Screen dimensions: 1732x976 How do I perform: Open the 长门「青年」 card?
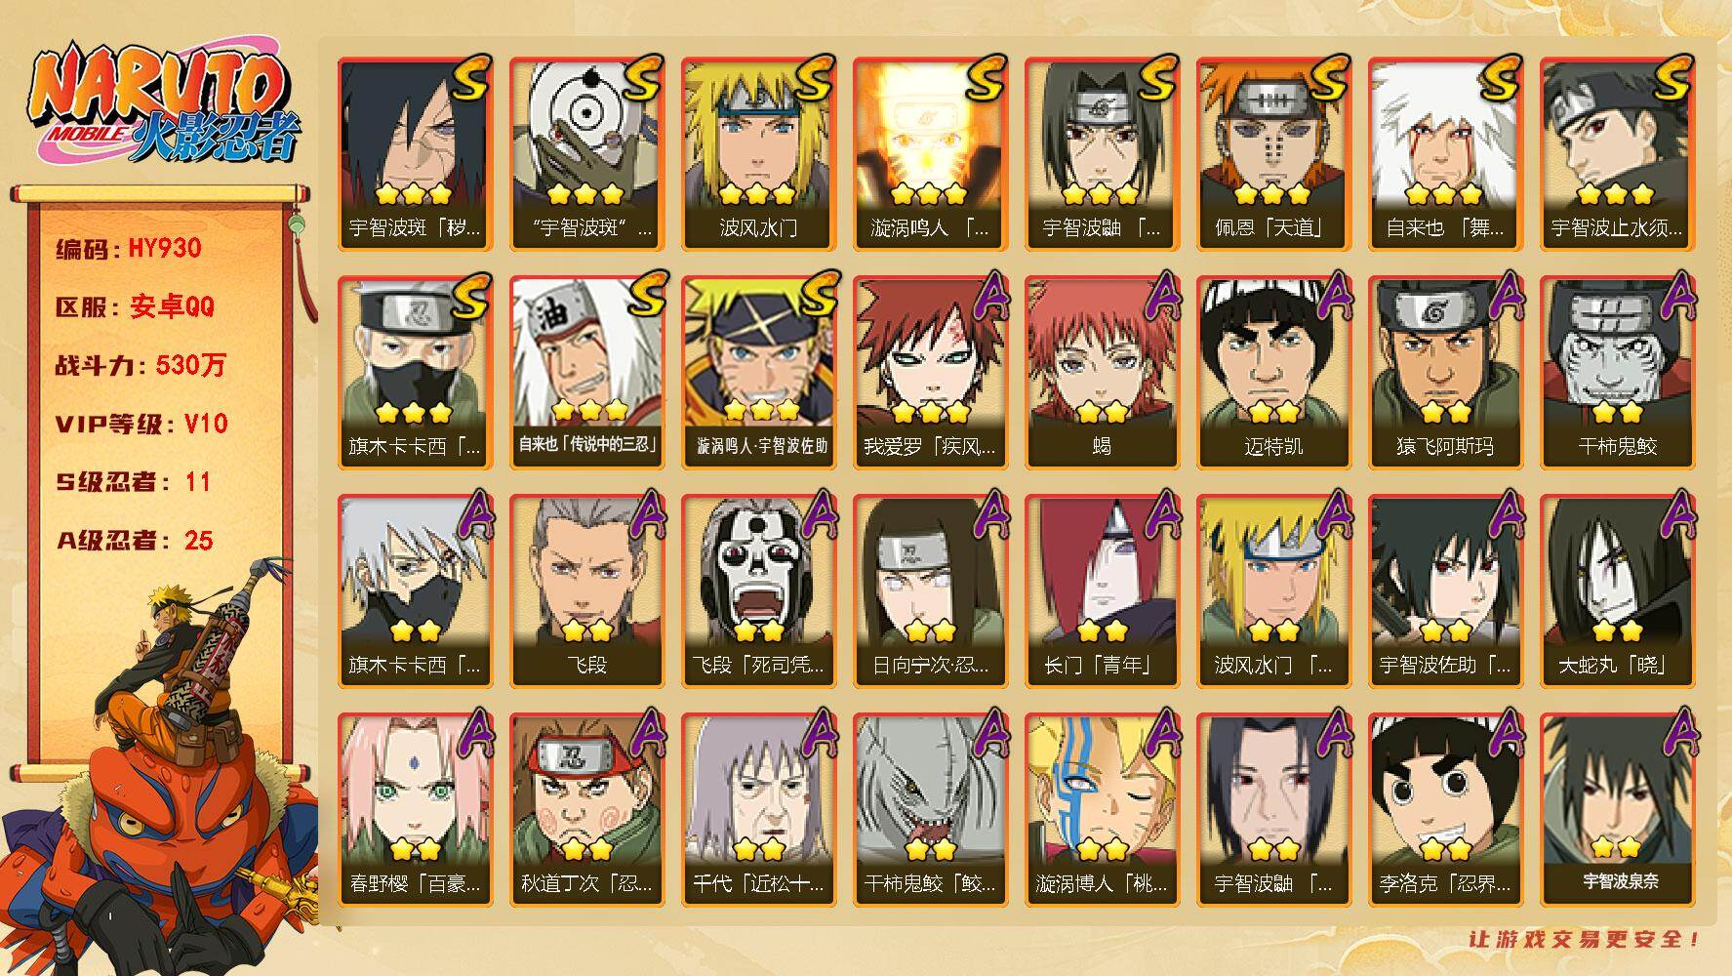pyautogui.click(x=1102, y=590)
